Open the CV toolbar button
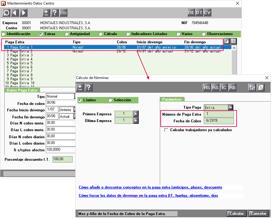This screenshot has height=219, width=272. tap(207, 13)
